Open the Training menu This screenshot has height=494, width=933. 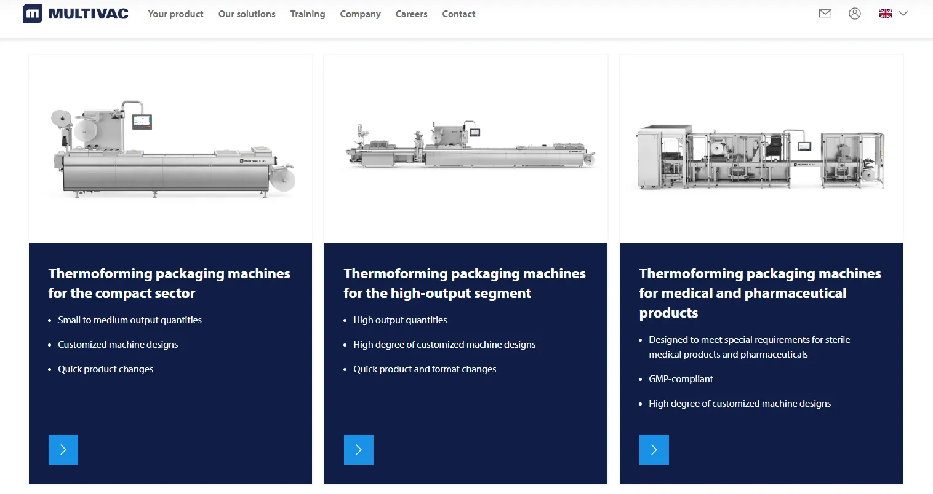click(x=308, y=14)
